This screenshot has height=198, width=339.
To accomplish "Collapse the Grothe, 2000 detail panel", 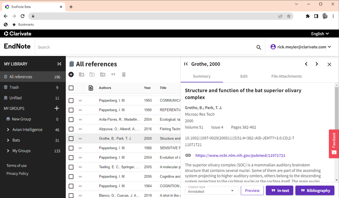I will coord(186,64).
